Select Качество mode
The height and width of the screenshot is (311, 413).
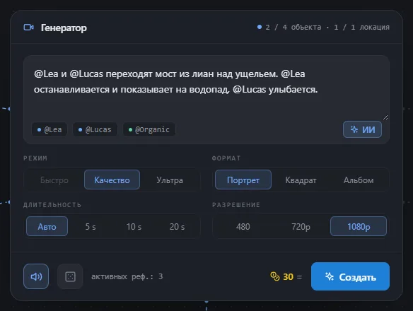click(x=112, y=180)
